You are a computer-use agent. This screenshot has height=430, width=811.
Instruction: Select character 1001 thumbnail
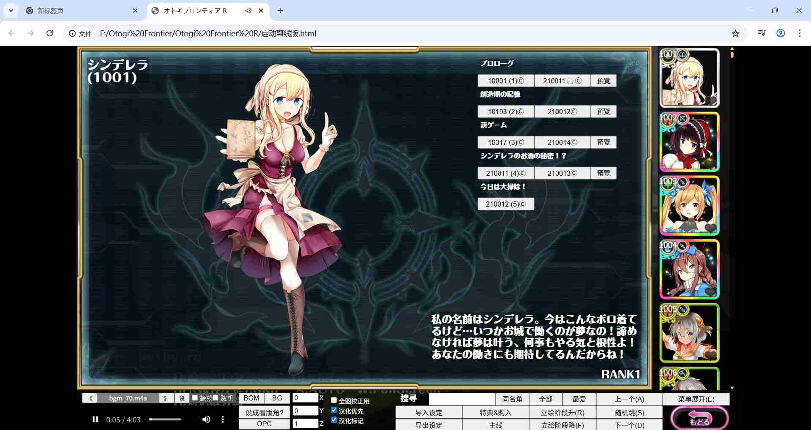click(x=689, y=78)
